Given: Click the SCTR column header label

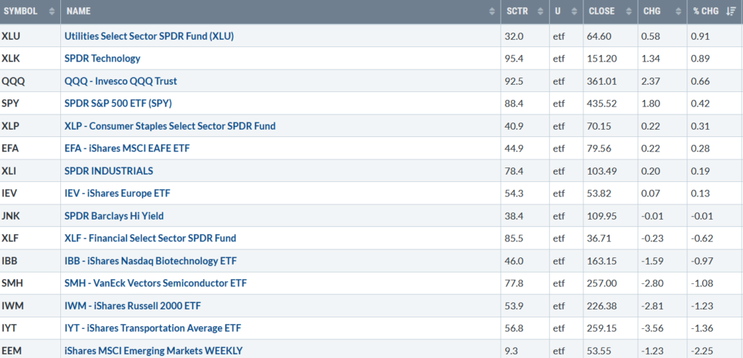Looking at the screenshot, I should [x=517, y=12].
